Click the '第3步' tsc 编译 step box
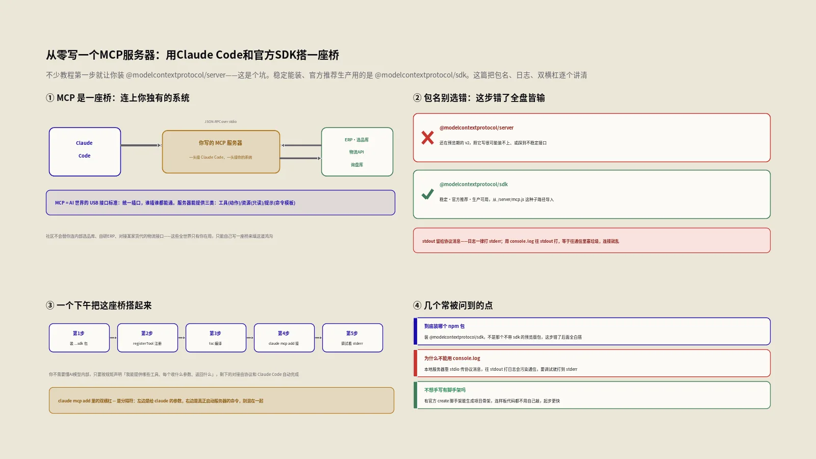Screen dimensions: 816x459 [x=216, y=338]
